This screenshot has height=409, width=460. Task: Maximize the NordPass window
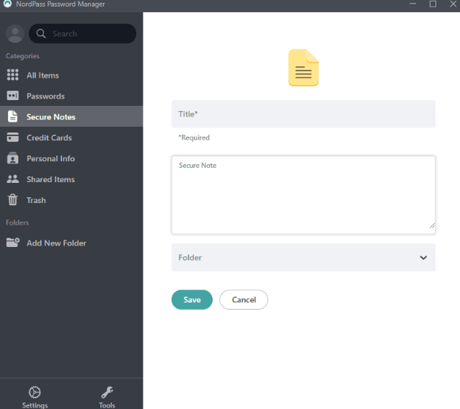(x=433, y=4)
